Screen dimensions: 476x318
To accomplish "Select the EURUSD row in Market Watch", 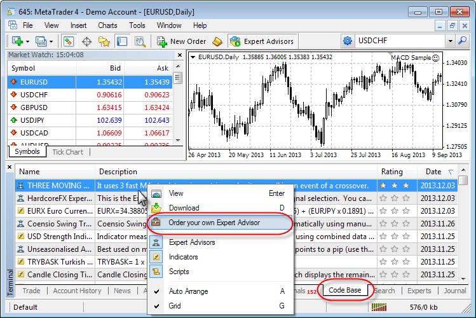I will [90, 82].
